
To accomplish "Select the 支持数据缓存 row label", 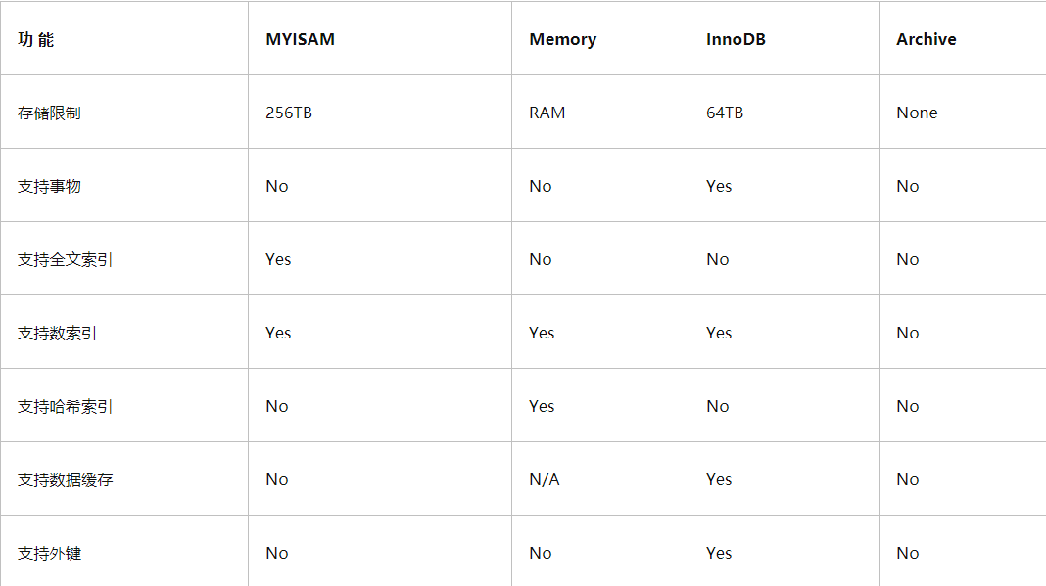I will [x=65, y=479].
